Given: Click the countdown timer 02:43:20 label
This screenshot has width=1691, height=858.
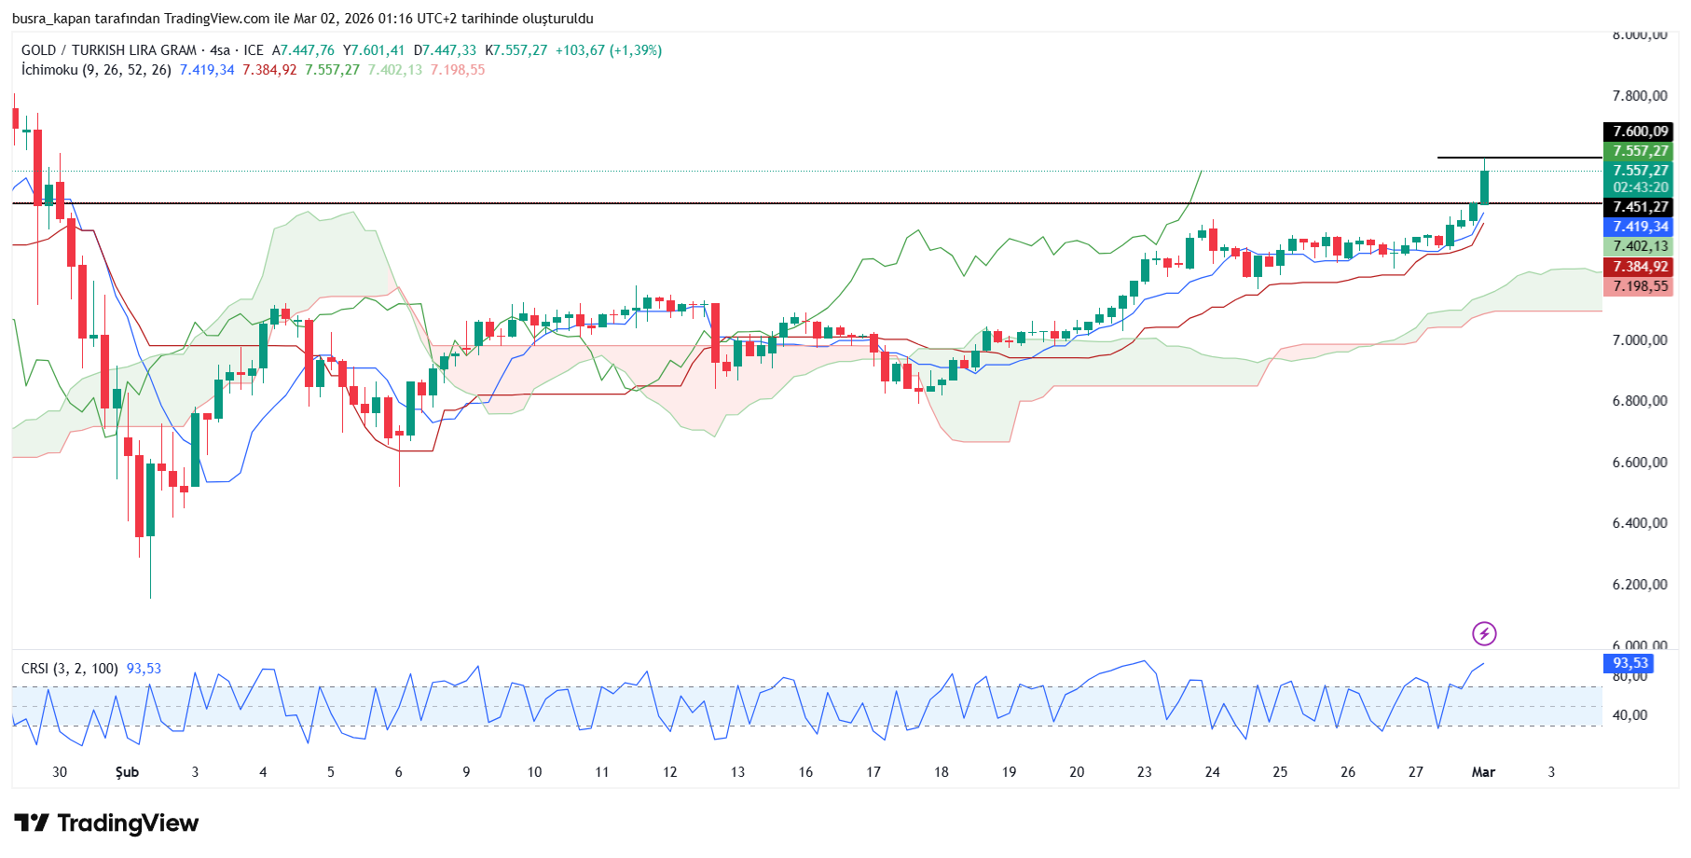Looking at the screenshot, I should [1640, 187].
